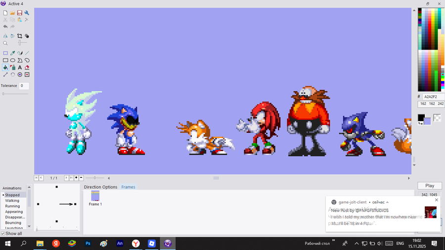This screenshot has height=250, width=445.
Task: Select the right direction point
Action: tap(75, 204)
